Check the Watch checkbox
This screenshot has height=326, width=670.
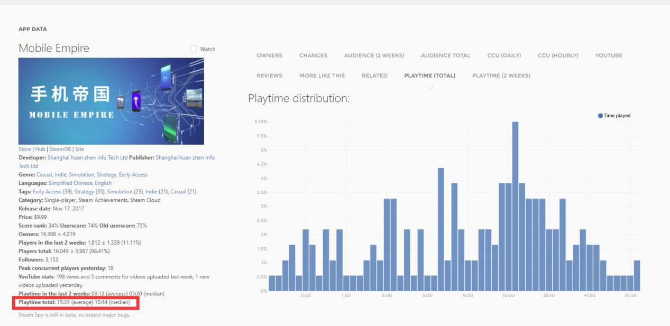point(193,49)
